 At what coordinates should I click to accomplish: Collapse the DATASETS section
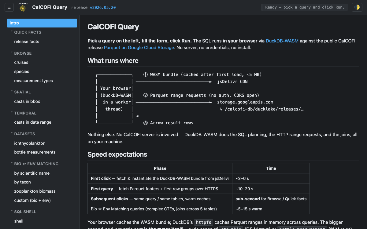pyautogui.click(x=24, y=134)
